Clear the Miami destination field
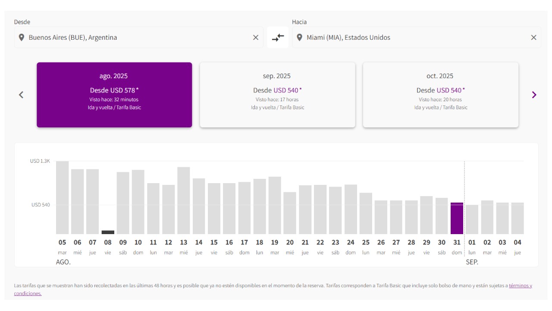Viewport: 552px width, 311px height. coord(533,38)
